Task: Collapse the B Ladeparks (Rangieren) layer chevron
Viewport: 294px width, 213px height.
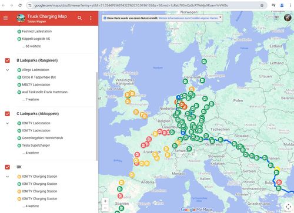Action: pyautogui.click(x=8, y=70)
